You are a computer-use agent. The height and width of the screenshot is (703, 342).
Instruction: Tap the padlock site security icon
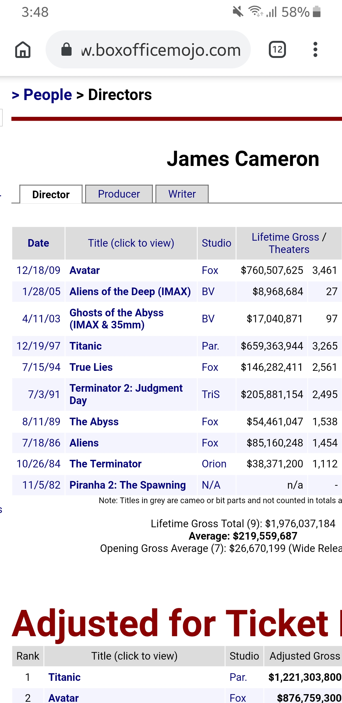[66, 49]
